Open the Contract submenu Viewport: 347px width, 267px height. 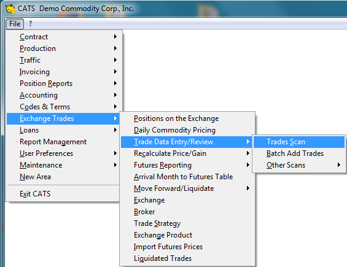63,37
